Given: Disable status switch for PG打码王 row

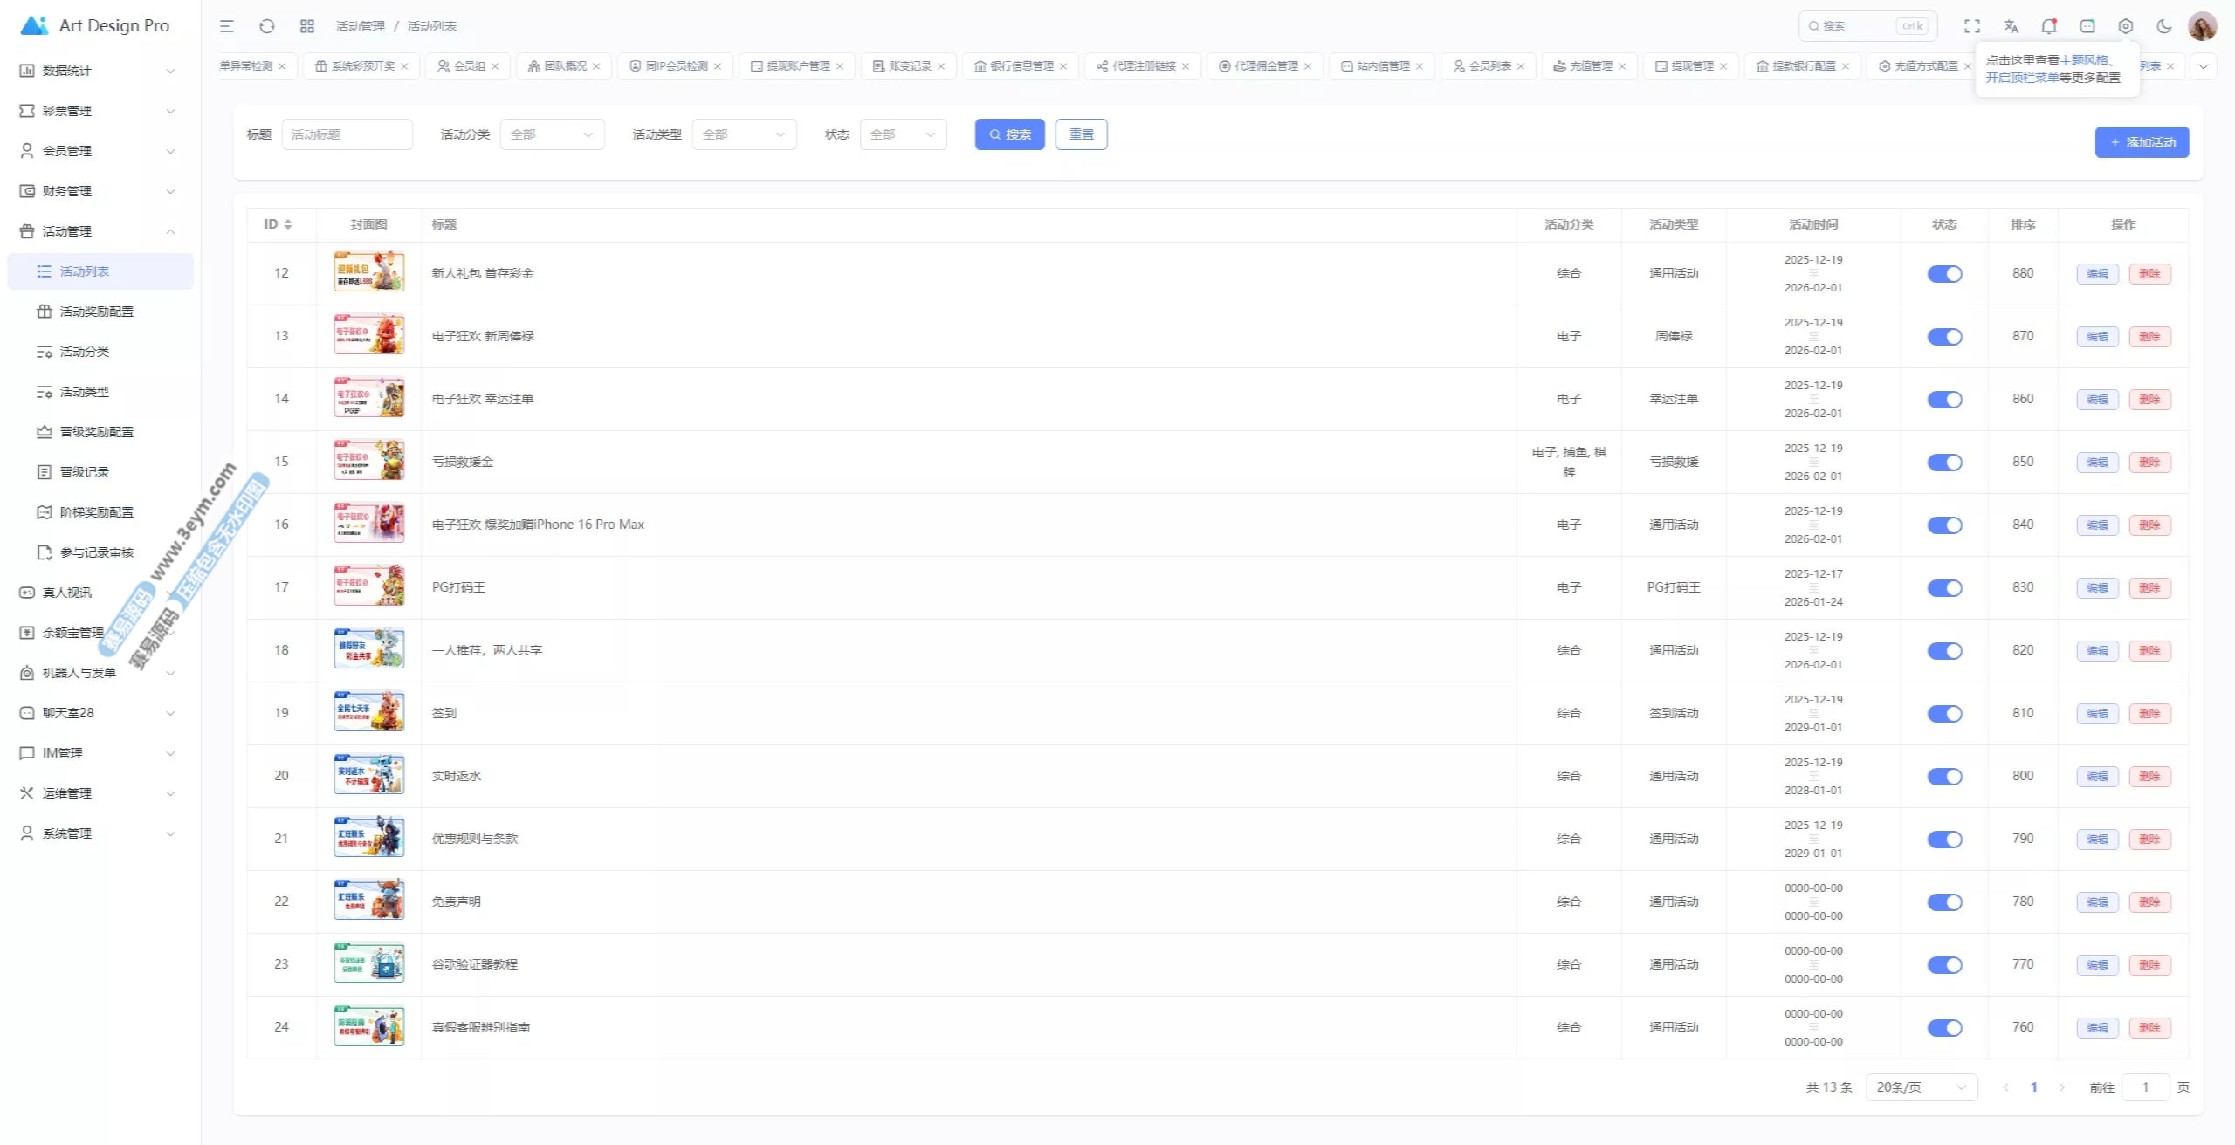Looking at the screenshot, I should tap(1944, 588).
